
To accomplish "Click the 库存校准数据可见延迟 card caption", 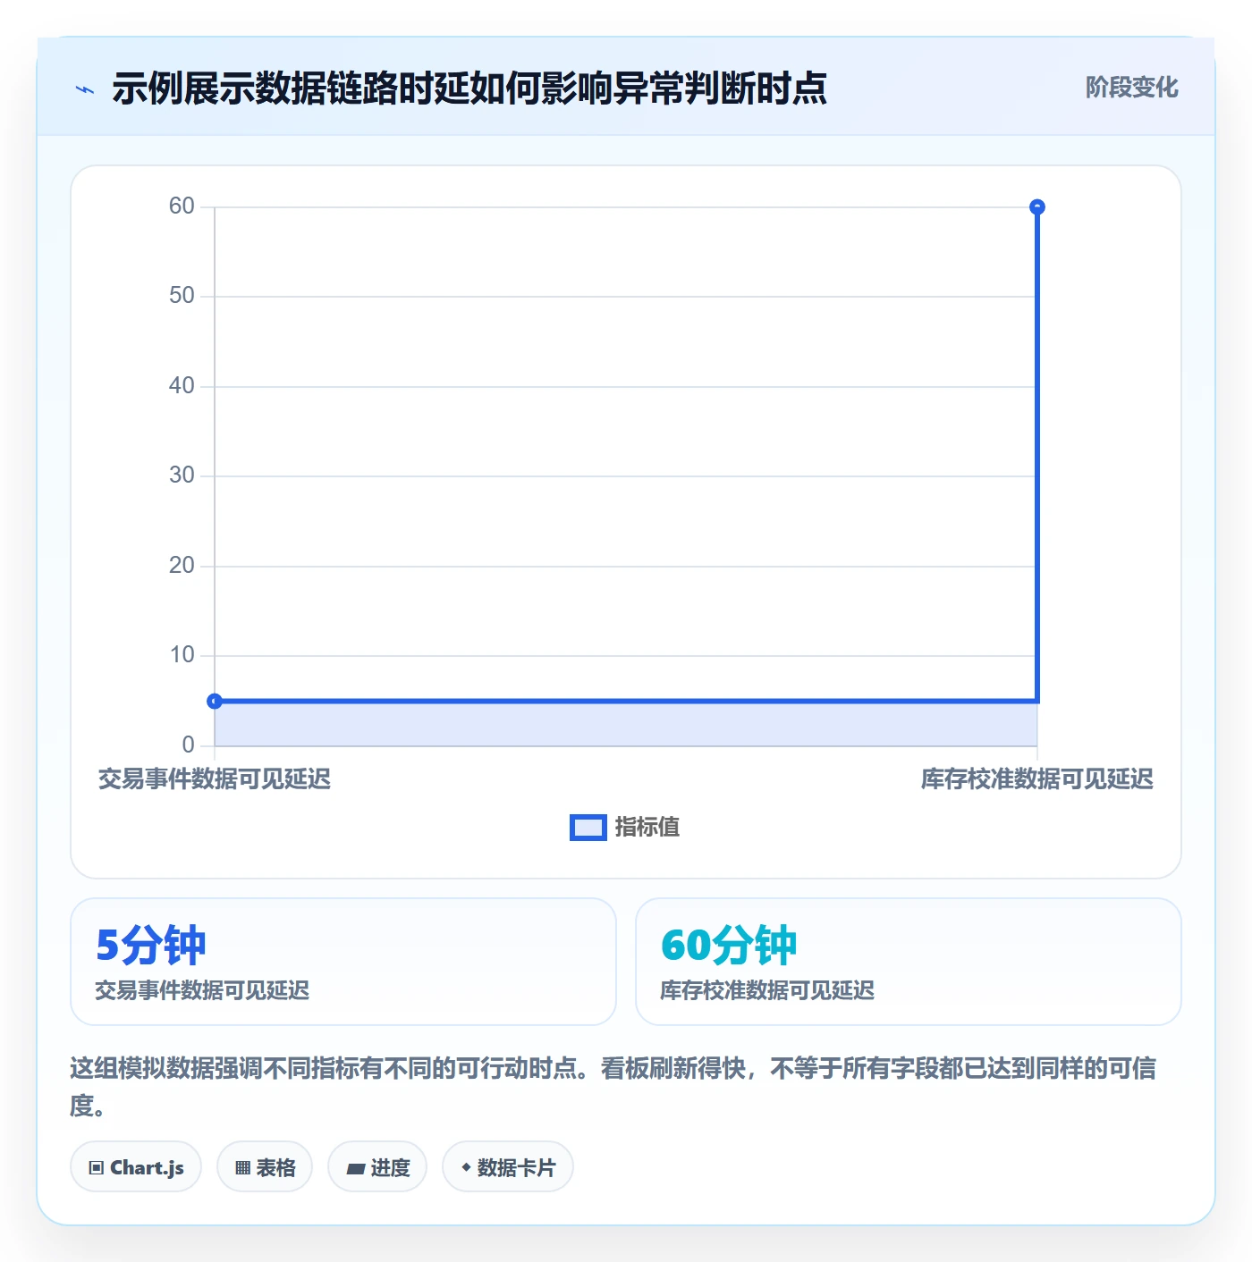I will coord(767,990).
